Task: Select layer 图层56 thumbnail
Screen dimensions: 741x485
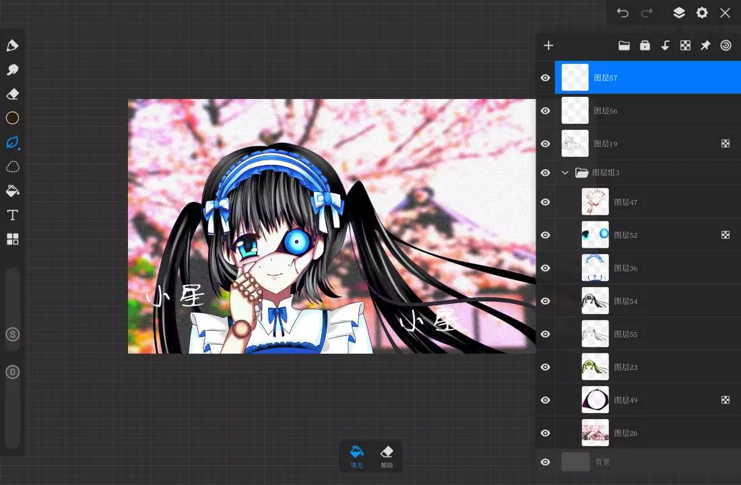Action: 575,110
